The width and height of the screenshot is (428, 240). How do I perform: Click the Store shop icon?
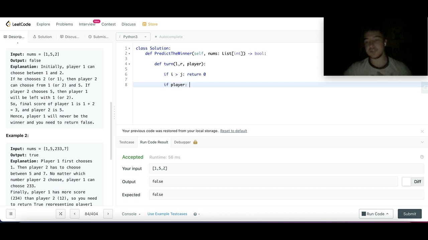click(144, 24)
